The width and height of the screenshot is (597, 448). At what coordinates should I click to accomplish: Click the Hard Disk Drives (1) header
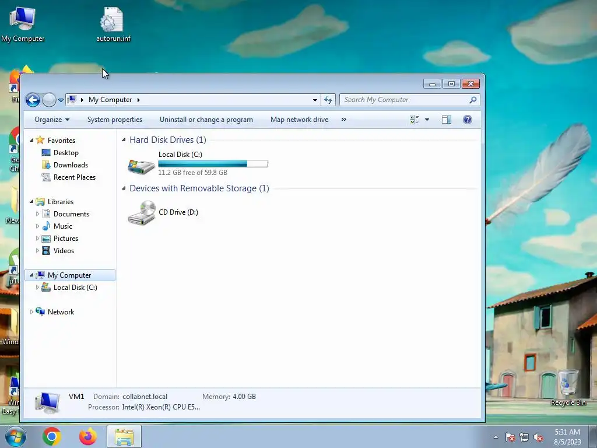pyautogui.click(x=168, y=140)
